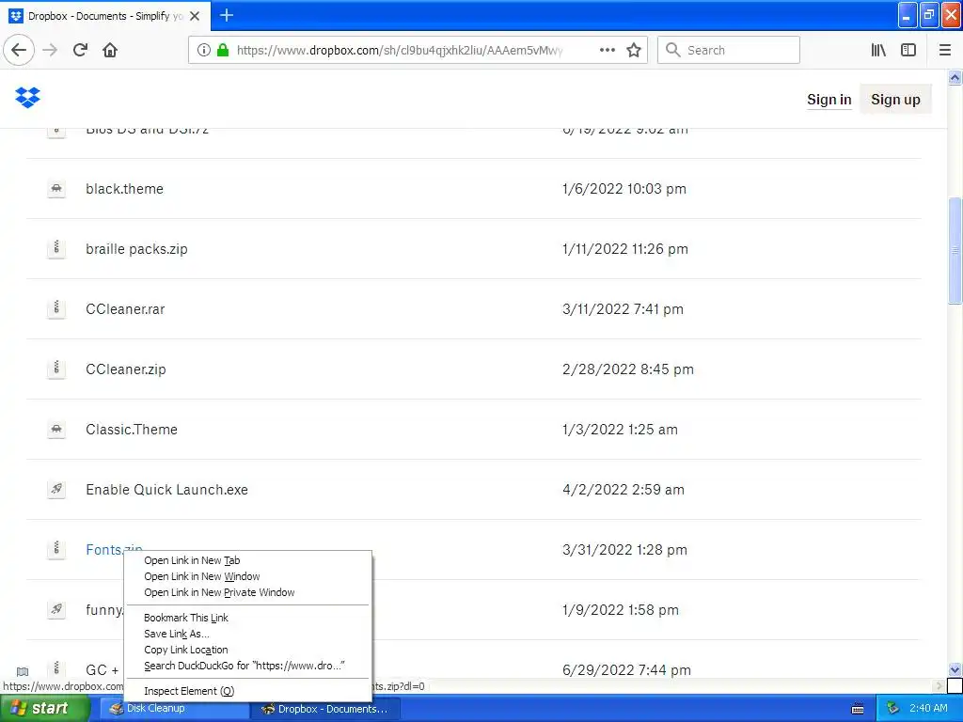This screenshot has width=963, height=722.
Task: Click the URL address field
Action: click(x=399, y=51)
